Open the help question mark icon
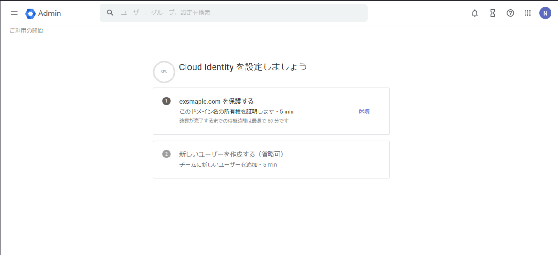Screen dimensions: 558x255 [x=510, y=13]
